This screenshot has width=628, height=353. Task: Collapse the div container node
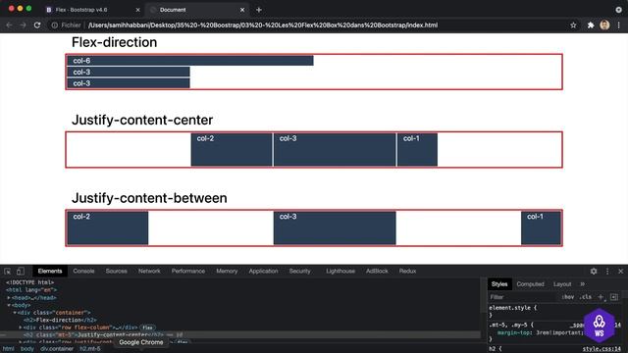click(x=15, y=313)
